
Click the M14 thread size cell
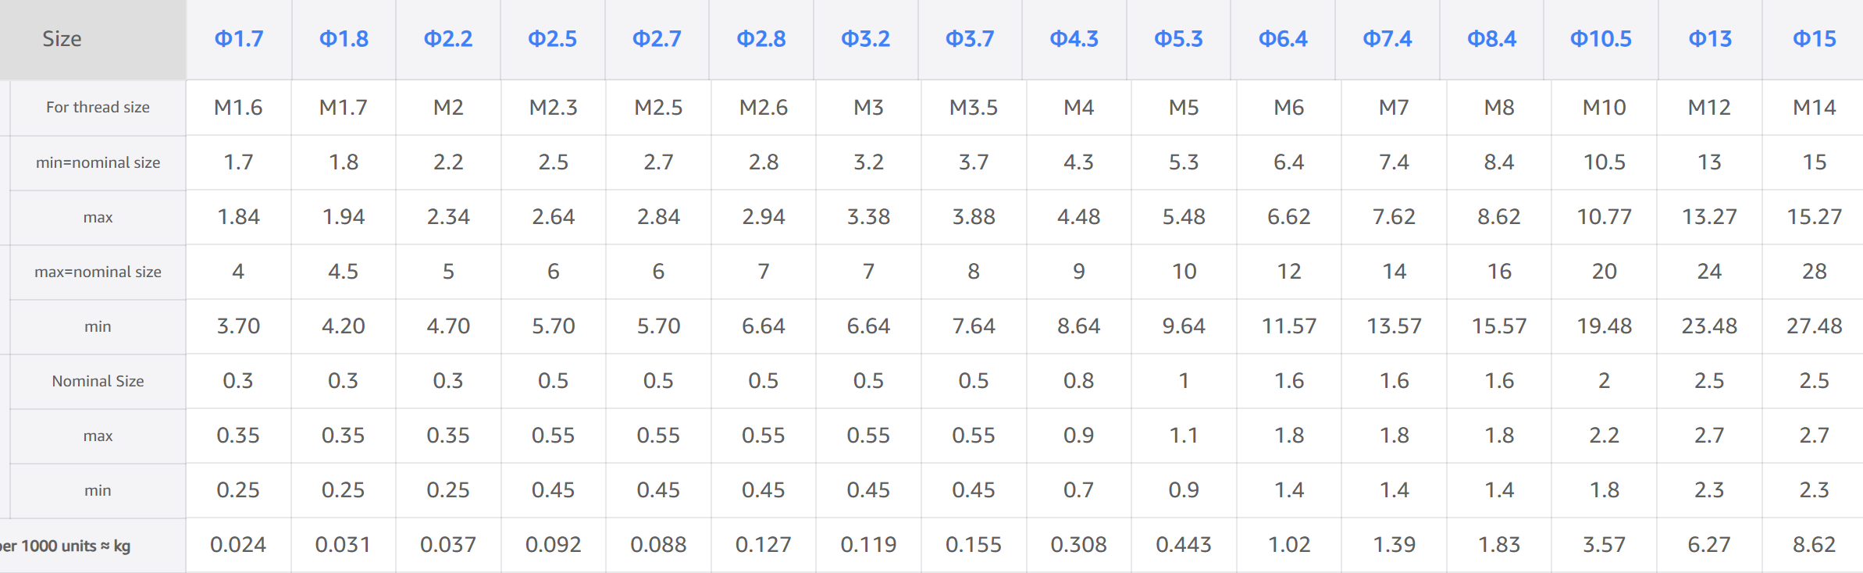[x=1814, y=108]
